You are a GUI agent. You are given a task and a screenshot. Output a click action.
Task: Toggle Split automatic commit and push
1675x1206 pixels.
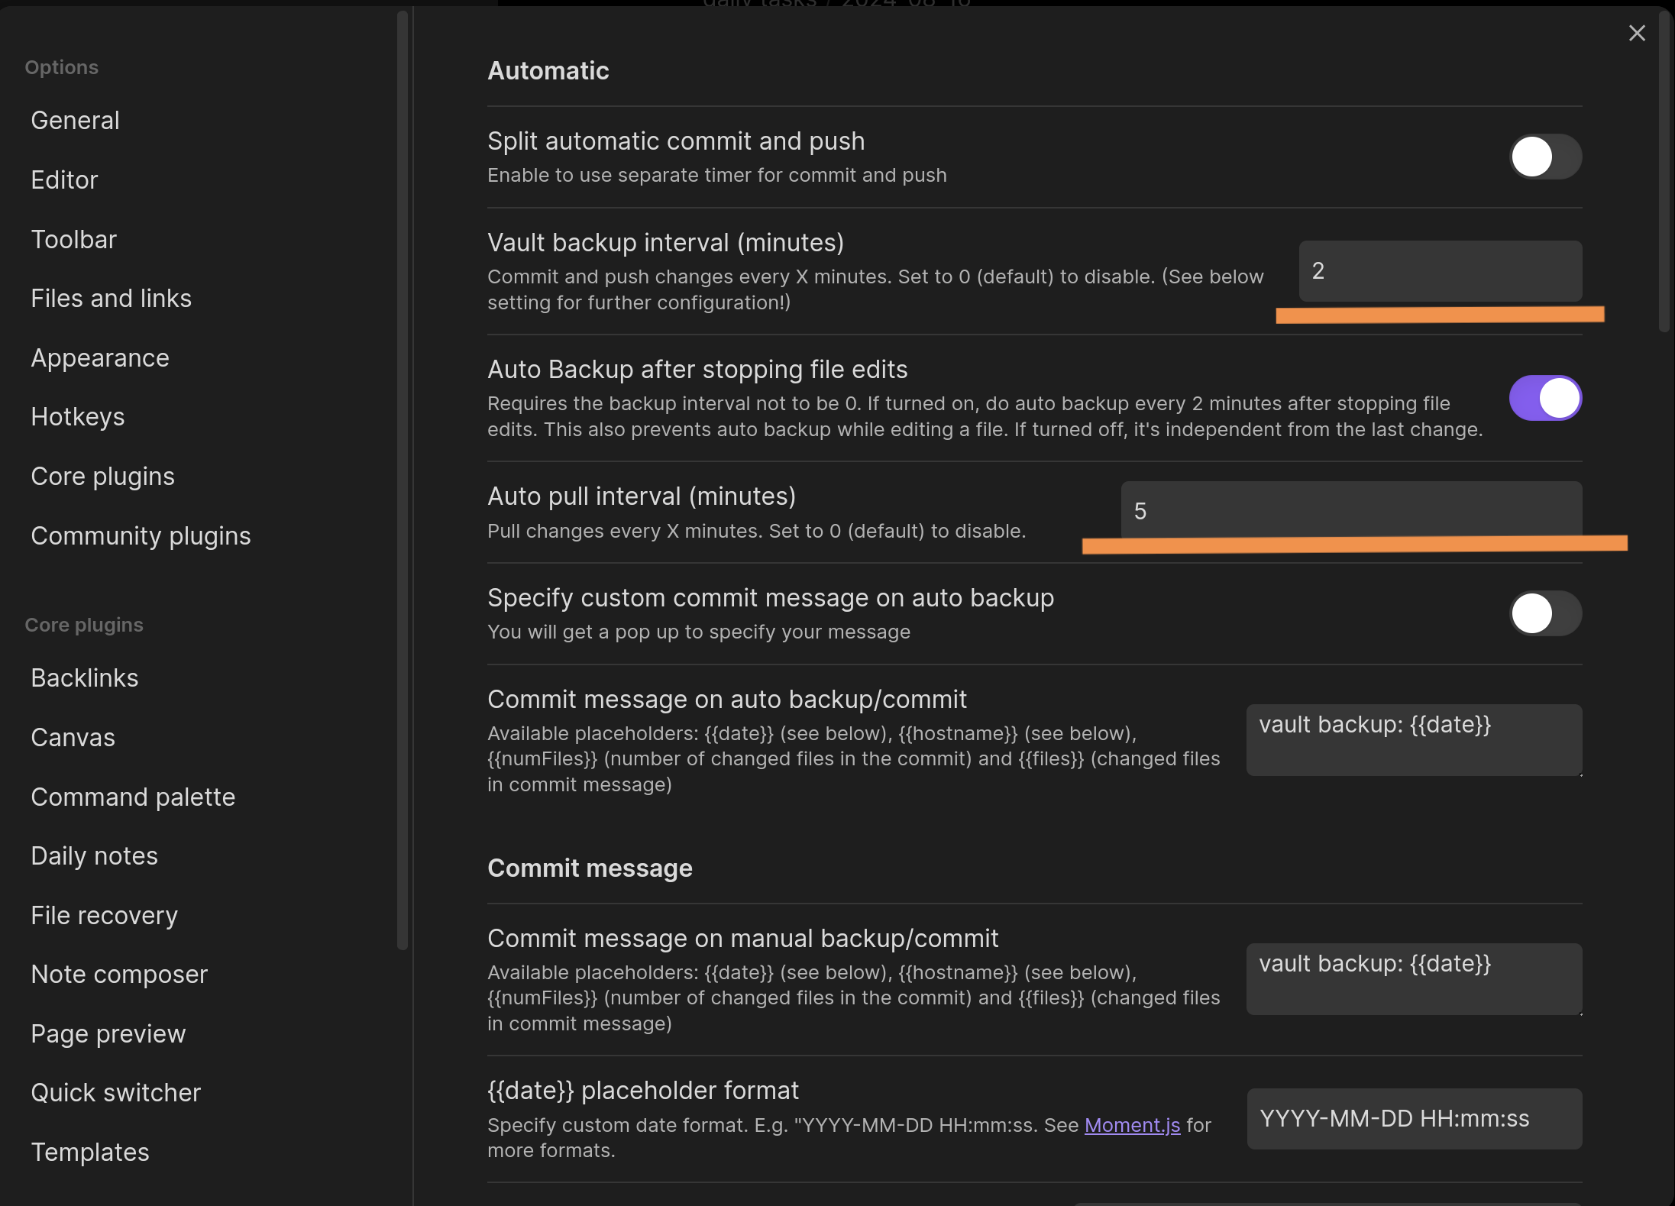click(x=1544, y=157)
